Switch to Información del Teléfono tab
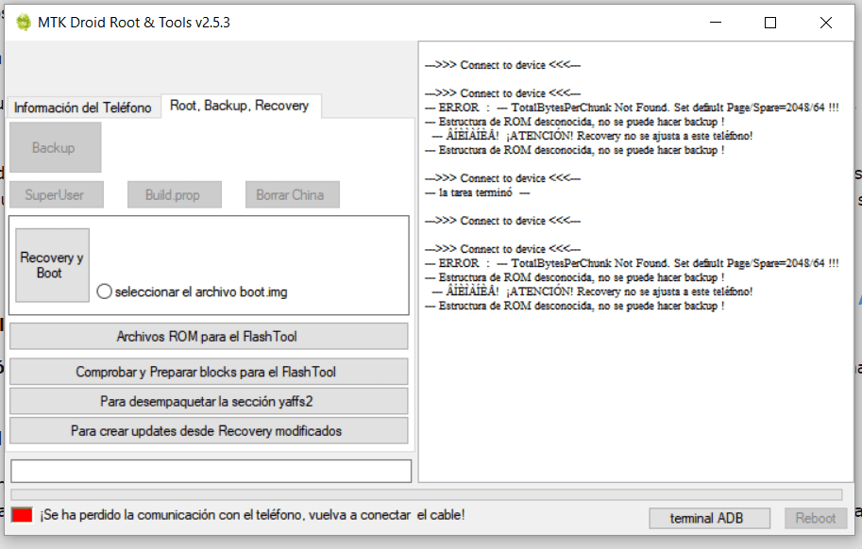Screen dimensions: 862x549 pyautogui.click(x=82, y=107)
